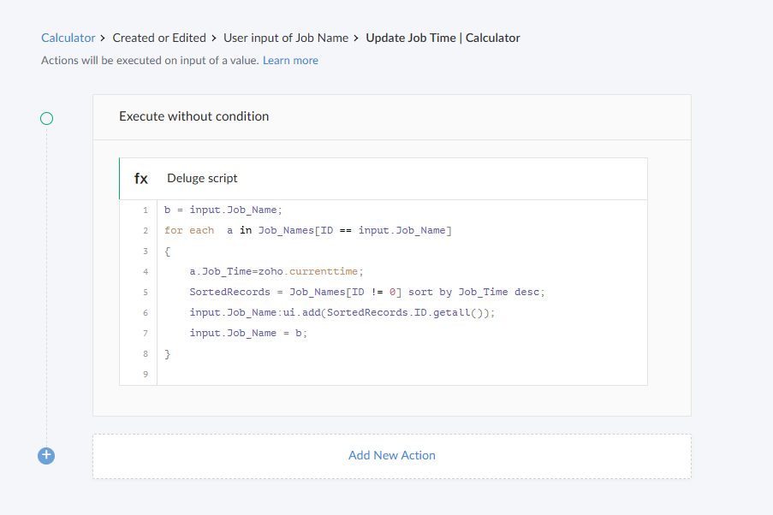Click the SortedRecords assignment code line
The width and height of the screenshot is (773, 515).
pyautogui.click(x=367, y=292)
